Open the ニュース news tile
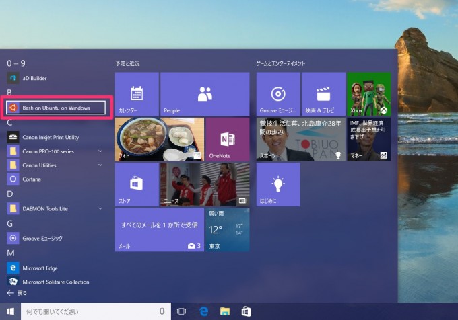This screenshot has height=320, width=458. [205, 184]
